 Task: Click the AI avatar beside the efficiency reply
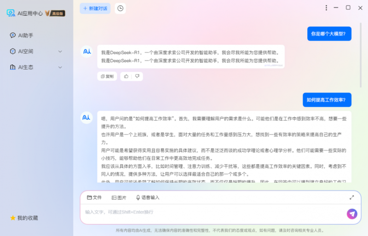(86, 117)
